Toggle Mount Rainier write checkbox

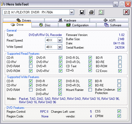tap(90, 90)
